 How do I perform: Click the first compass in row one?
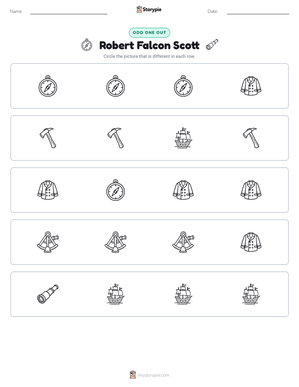(48, 86)
